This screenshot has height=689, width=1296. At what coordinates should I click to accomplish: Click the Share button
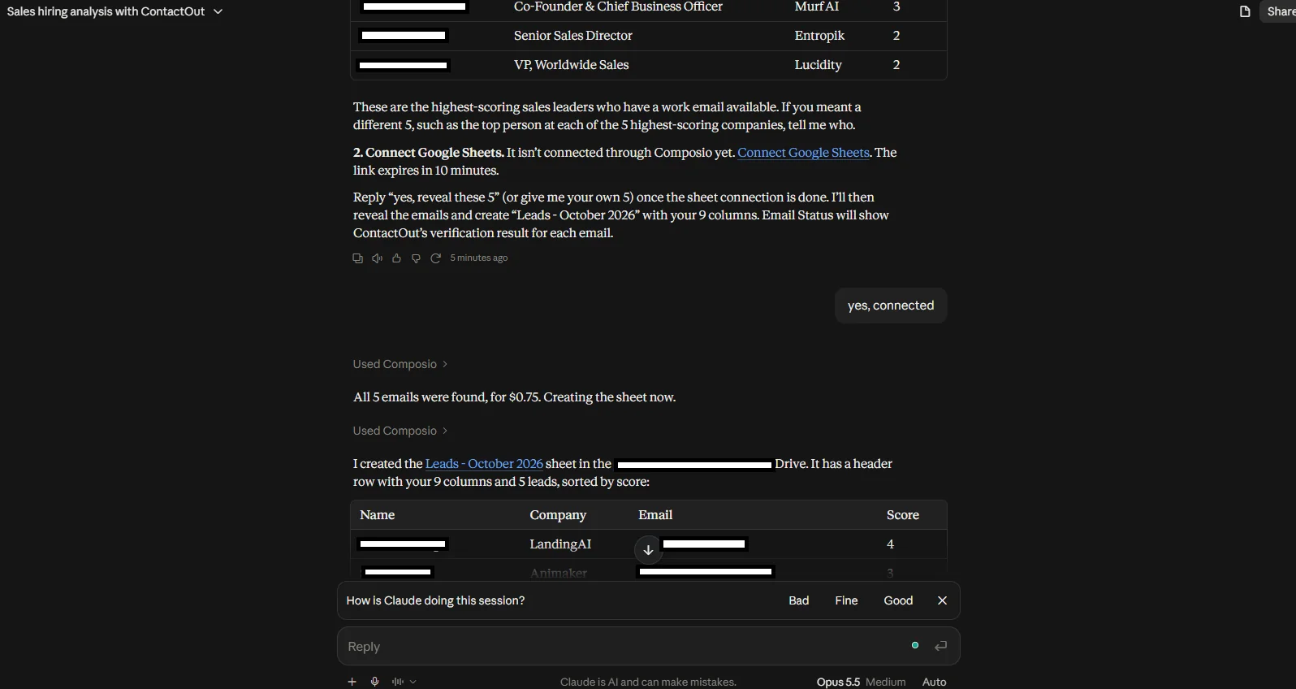click(1280, 11)
